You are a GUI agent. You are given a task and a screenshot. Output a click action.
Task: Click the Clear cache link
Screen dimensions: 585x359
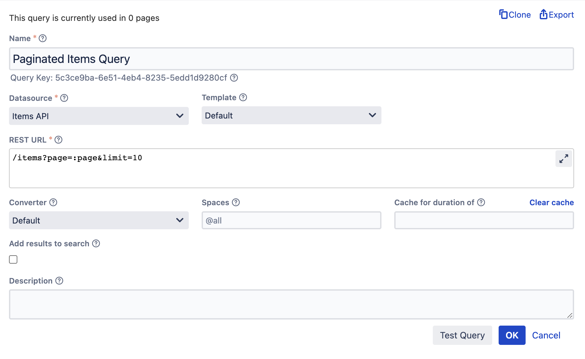(551, 202)
